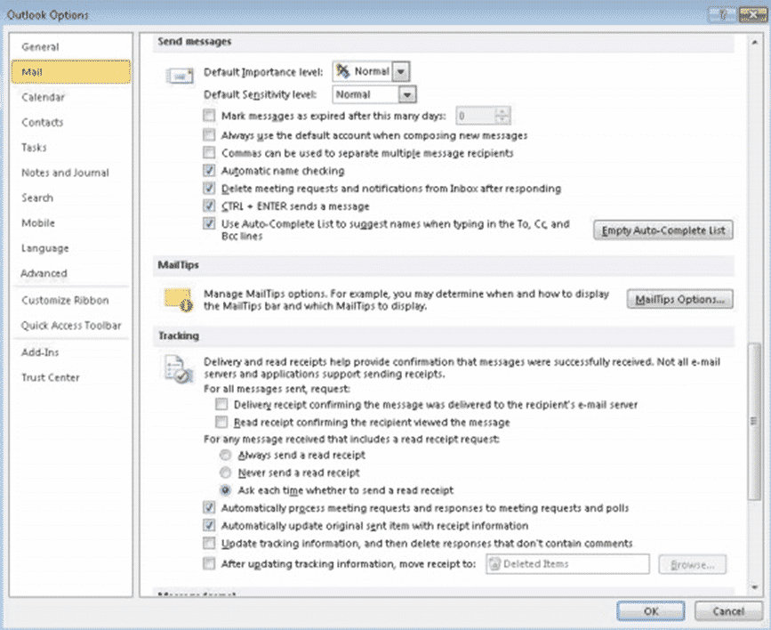Select Ask each time whether to send receipt

[x=225, y=490]
